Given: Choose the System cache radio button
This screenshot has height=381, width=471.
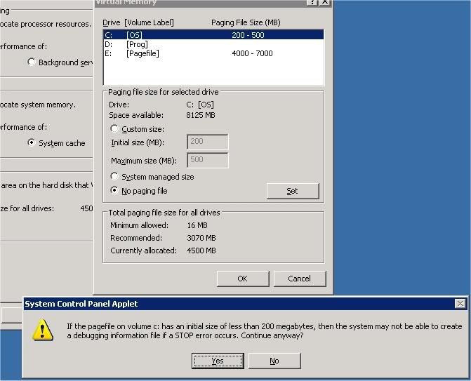Looking at the screenshot, I should pos(32,142).
